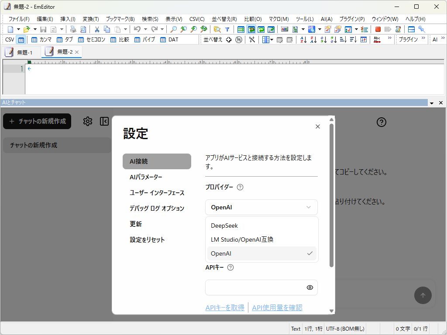
Task: Expand the 並べ替え dropdown arrow
Action: coord(271,39)
